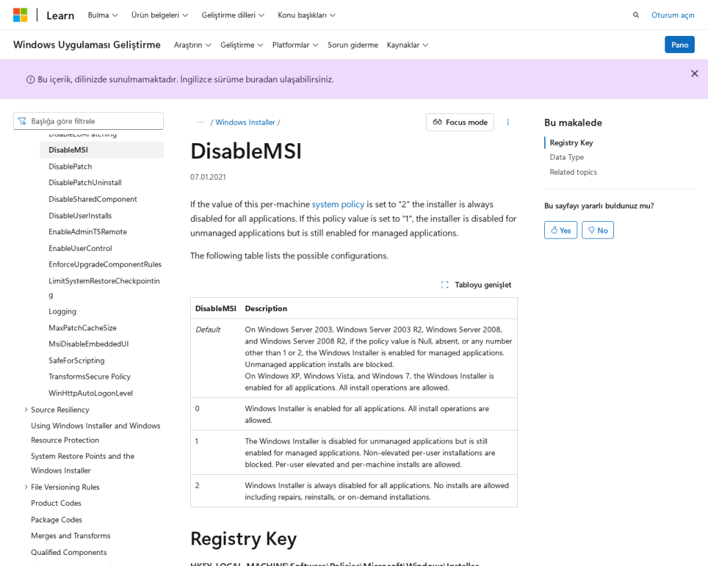Rate the page unhelpful with No

(x=597, y=230)
